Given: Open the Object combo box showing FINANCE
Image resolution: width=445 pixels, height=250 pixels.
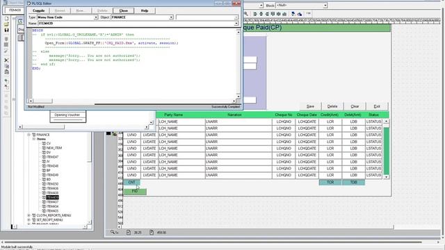Looking at the screenshot, I should (x=171, y=17).
